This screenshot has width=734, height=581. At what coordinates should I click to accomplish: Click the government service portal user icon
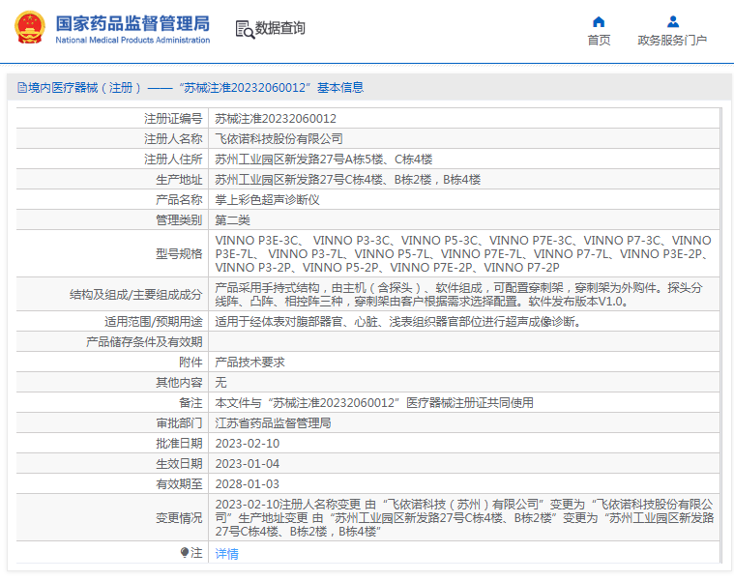[x=673, y=21]
